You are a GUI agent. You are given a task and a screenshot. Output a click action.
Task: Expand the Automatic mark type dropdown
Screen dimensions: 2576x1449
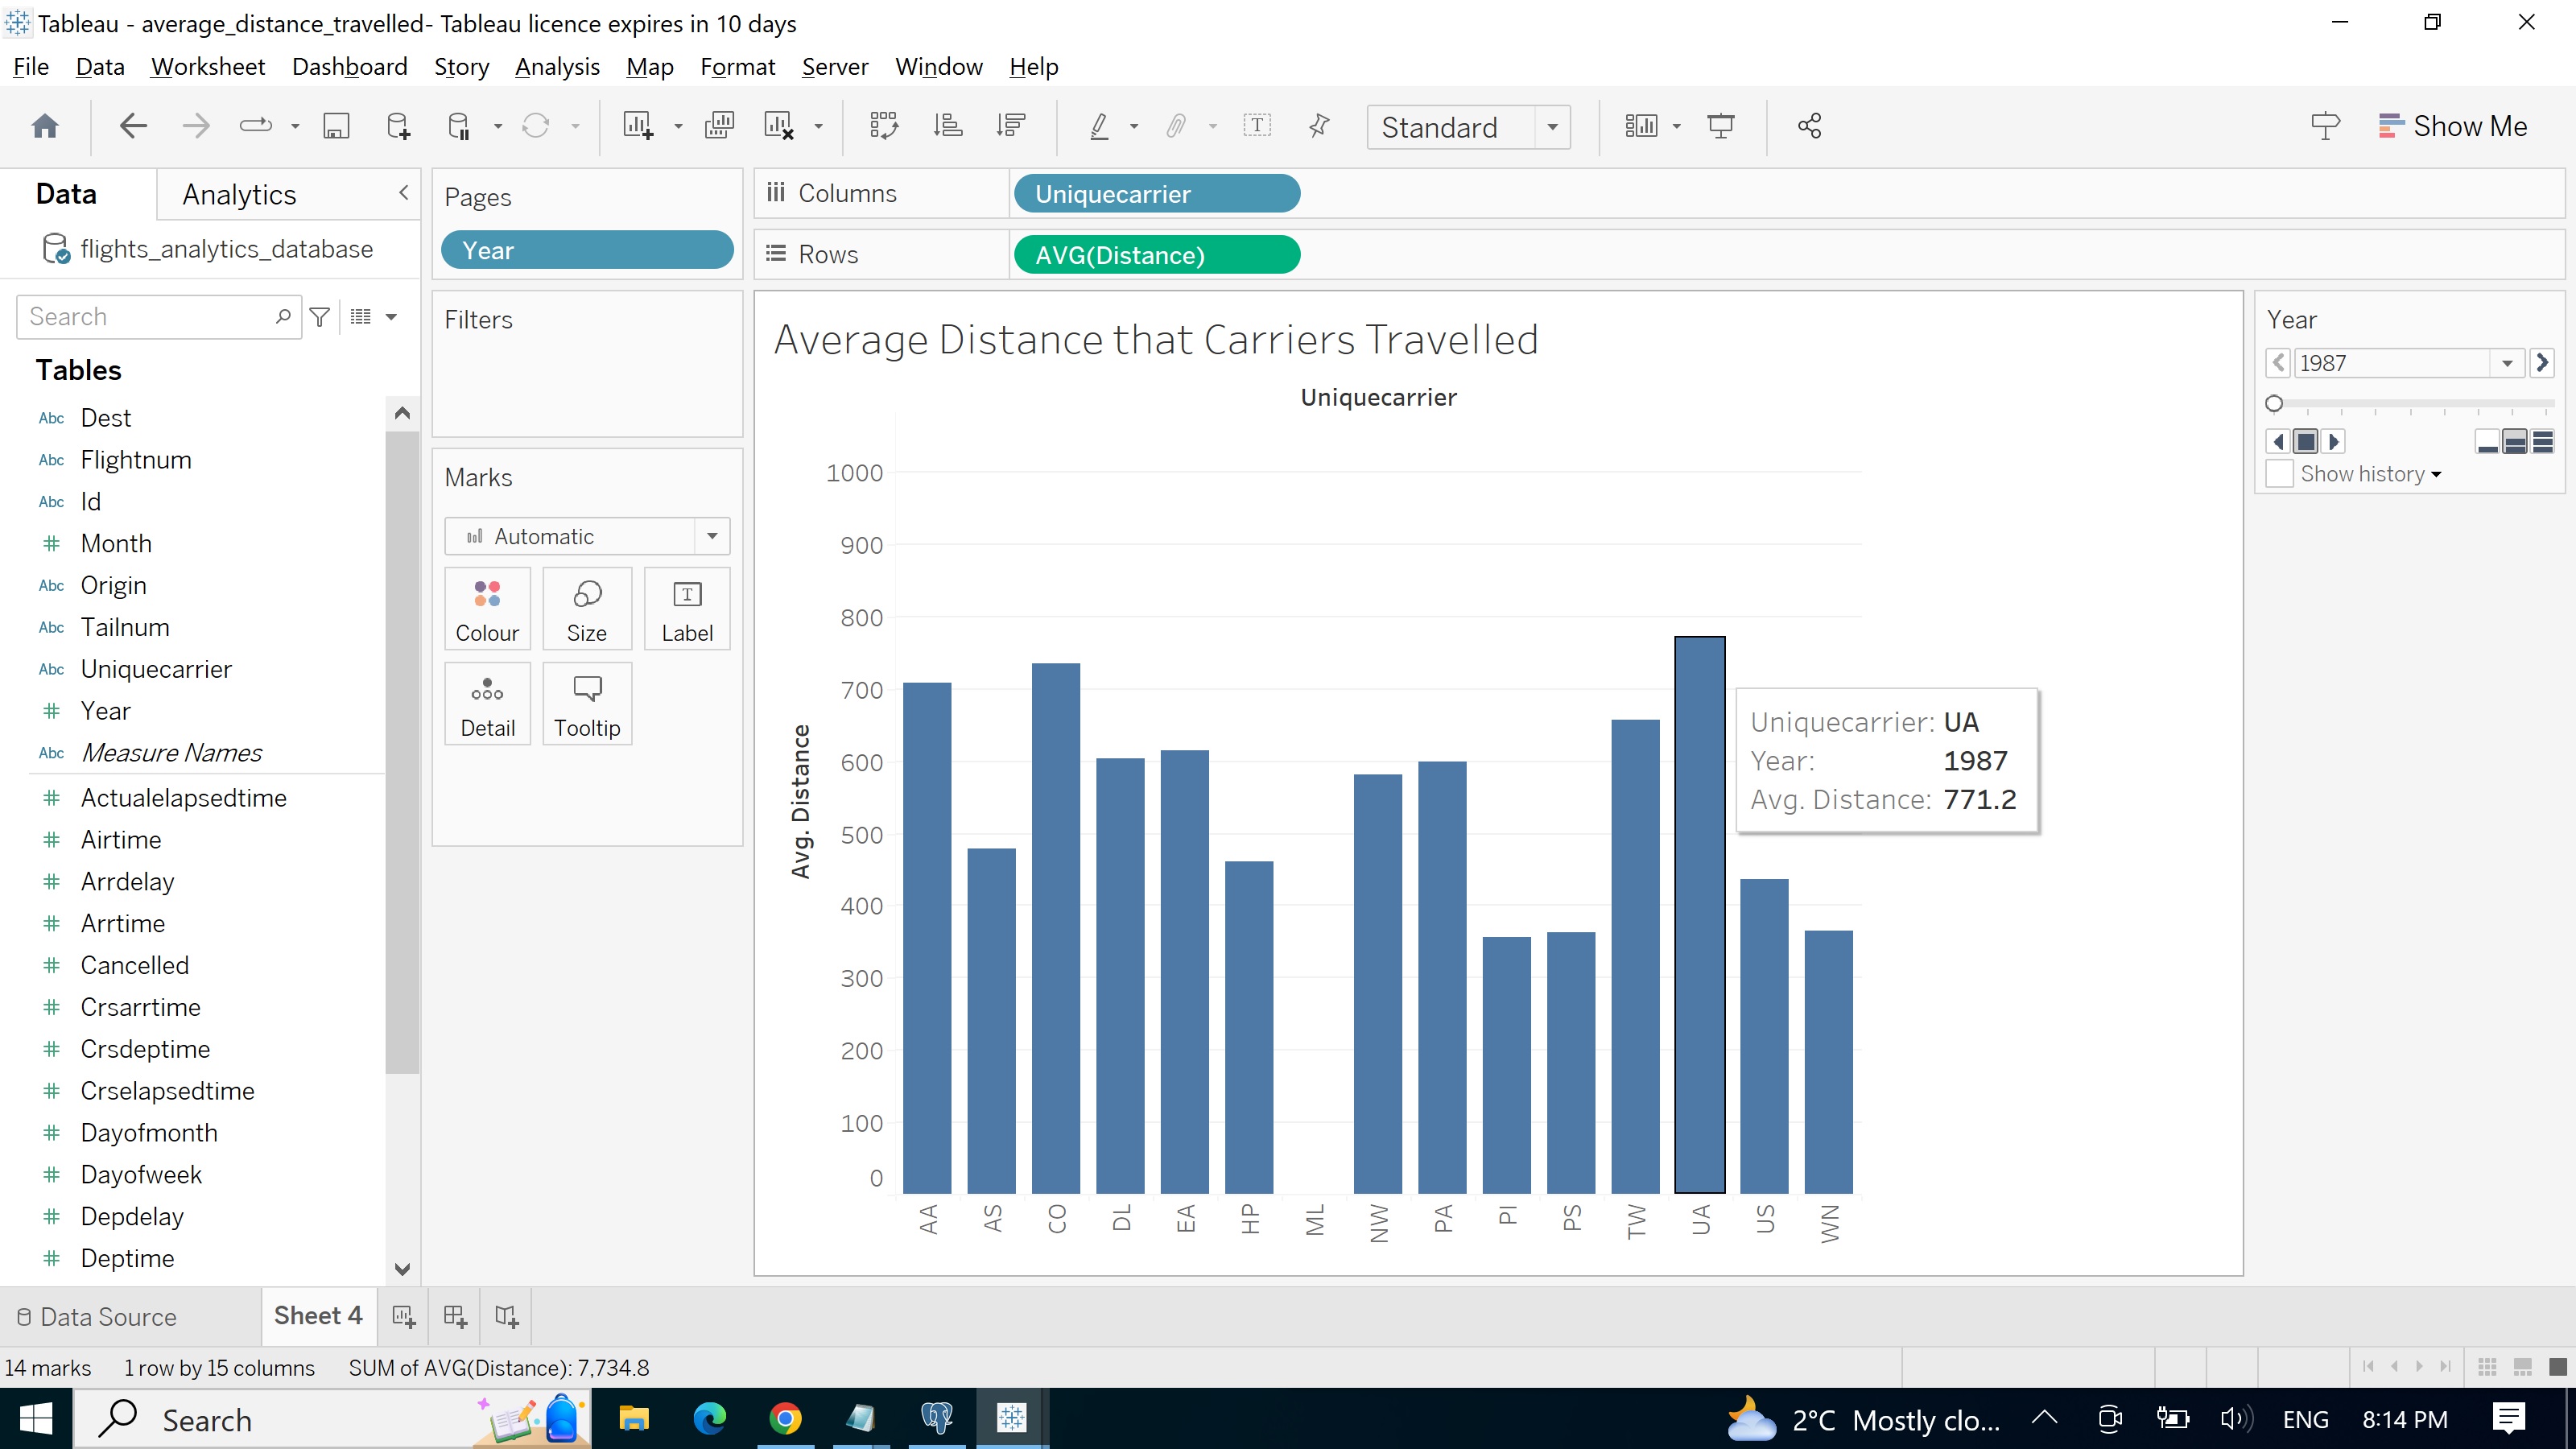711,536
